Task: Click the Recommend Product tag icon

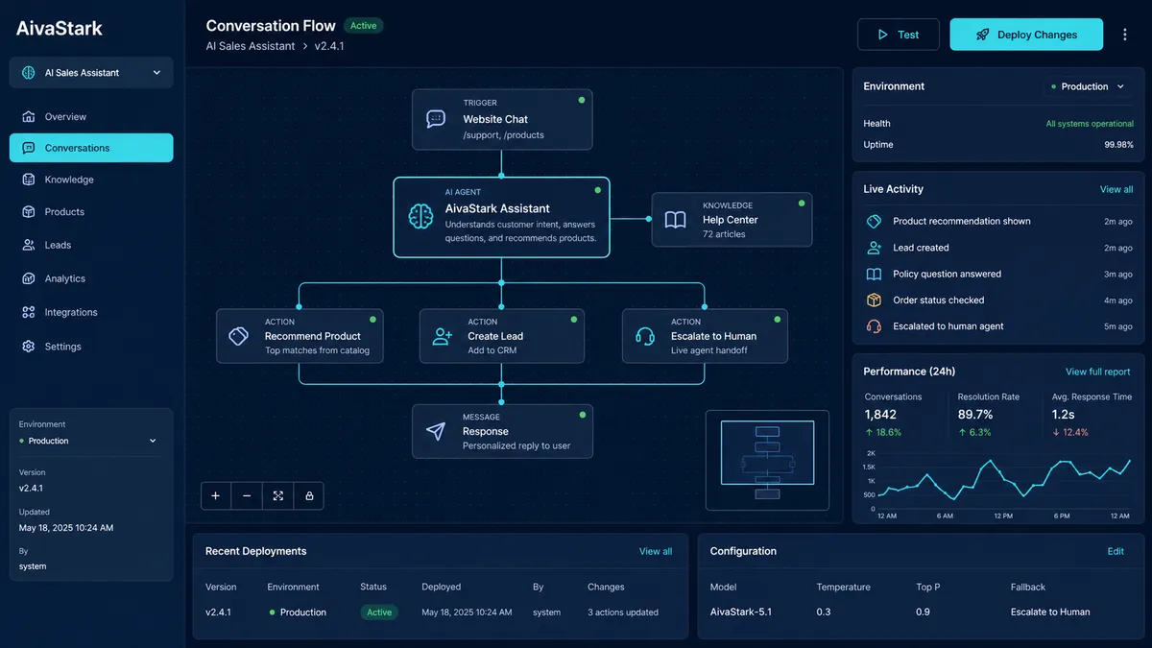Action: 239,336
